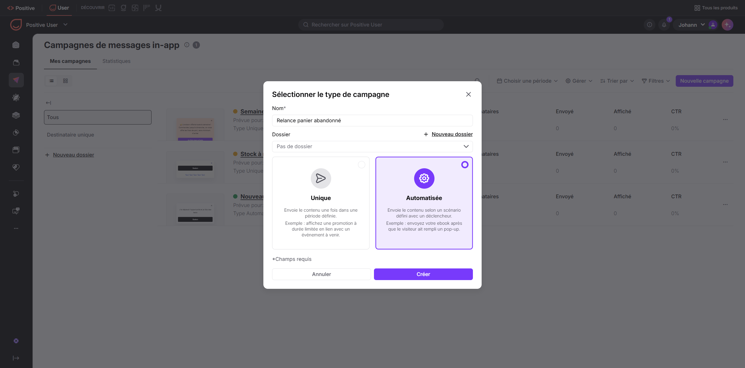Viewport: 745px width, 368px height.
Task: Click the paper plane Unique icon
Action: coord(321,178)
